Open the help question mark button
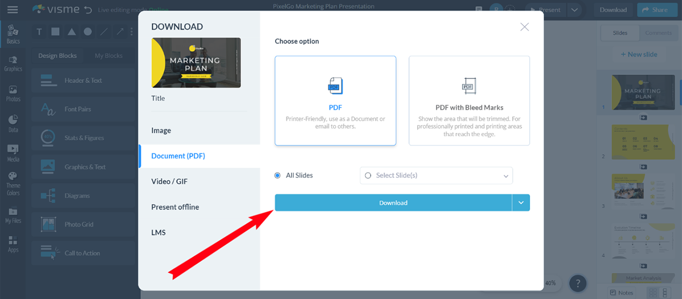682x299 pixels. tap(577, 283)
